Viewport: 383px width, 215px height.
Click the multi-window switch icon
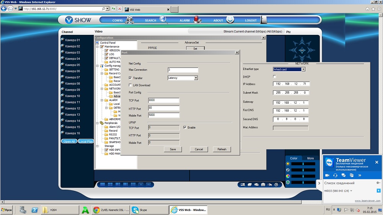point(250,185)
